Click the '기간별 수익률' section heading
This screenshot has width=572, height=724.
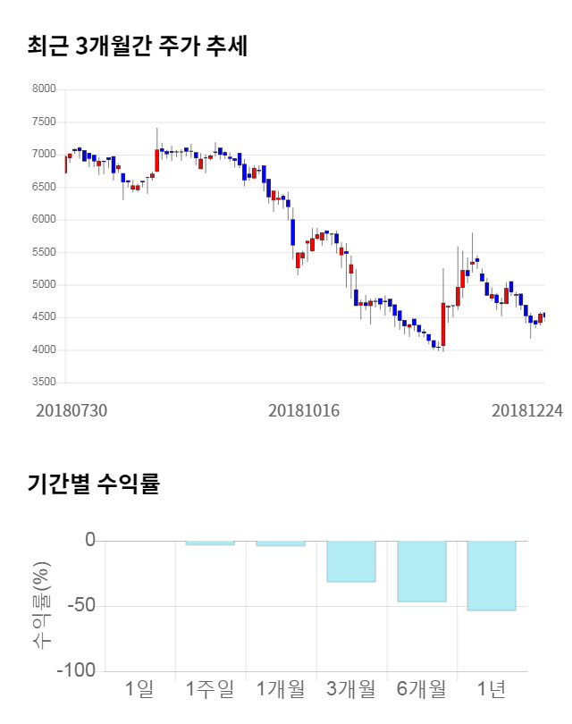pyautogui.click(x=93, y=484)
